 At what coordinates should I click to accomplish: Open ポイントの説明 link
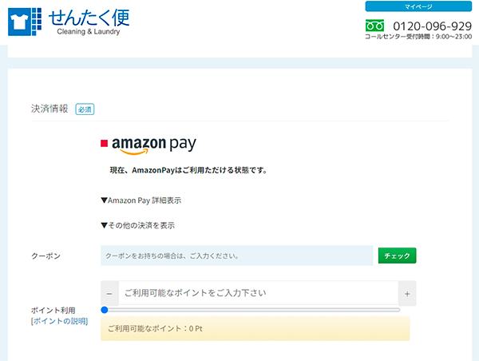tap(59, 321)
